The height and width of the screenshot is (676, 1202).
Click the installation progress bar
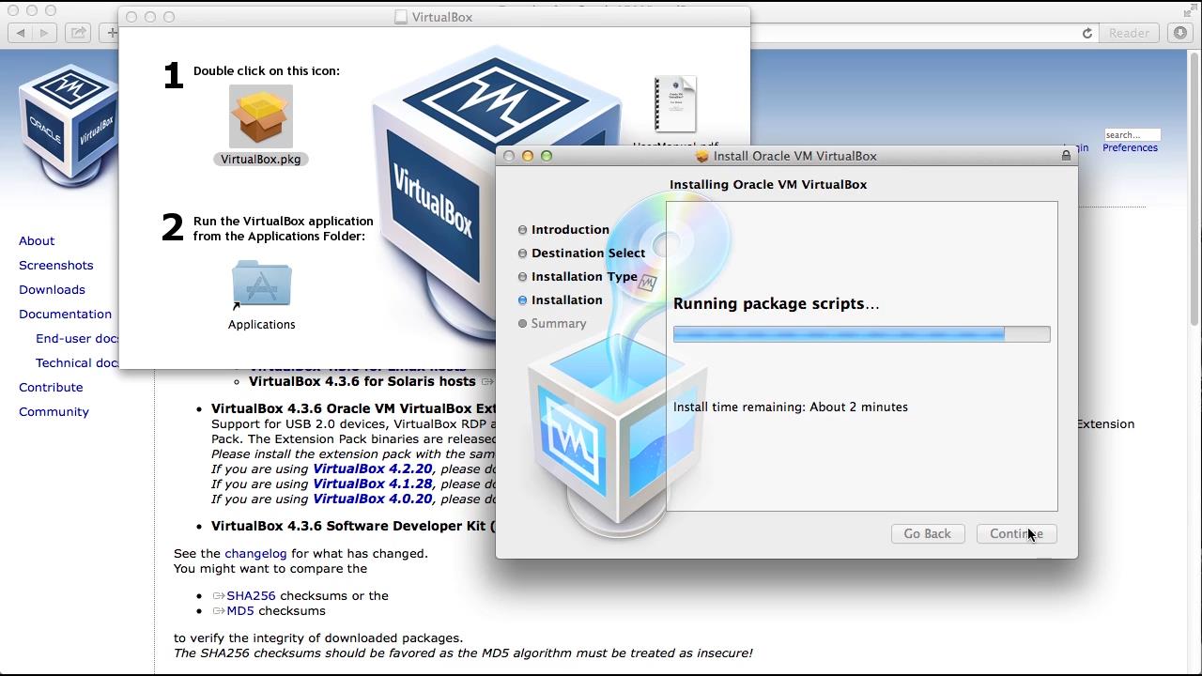tap(861, 334)
